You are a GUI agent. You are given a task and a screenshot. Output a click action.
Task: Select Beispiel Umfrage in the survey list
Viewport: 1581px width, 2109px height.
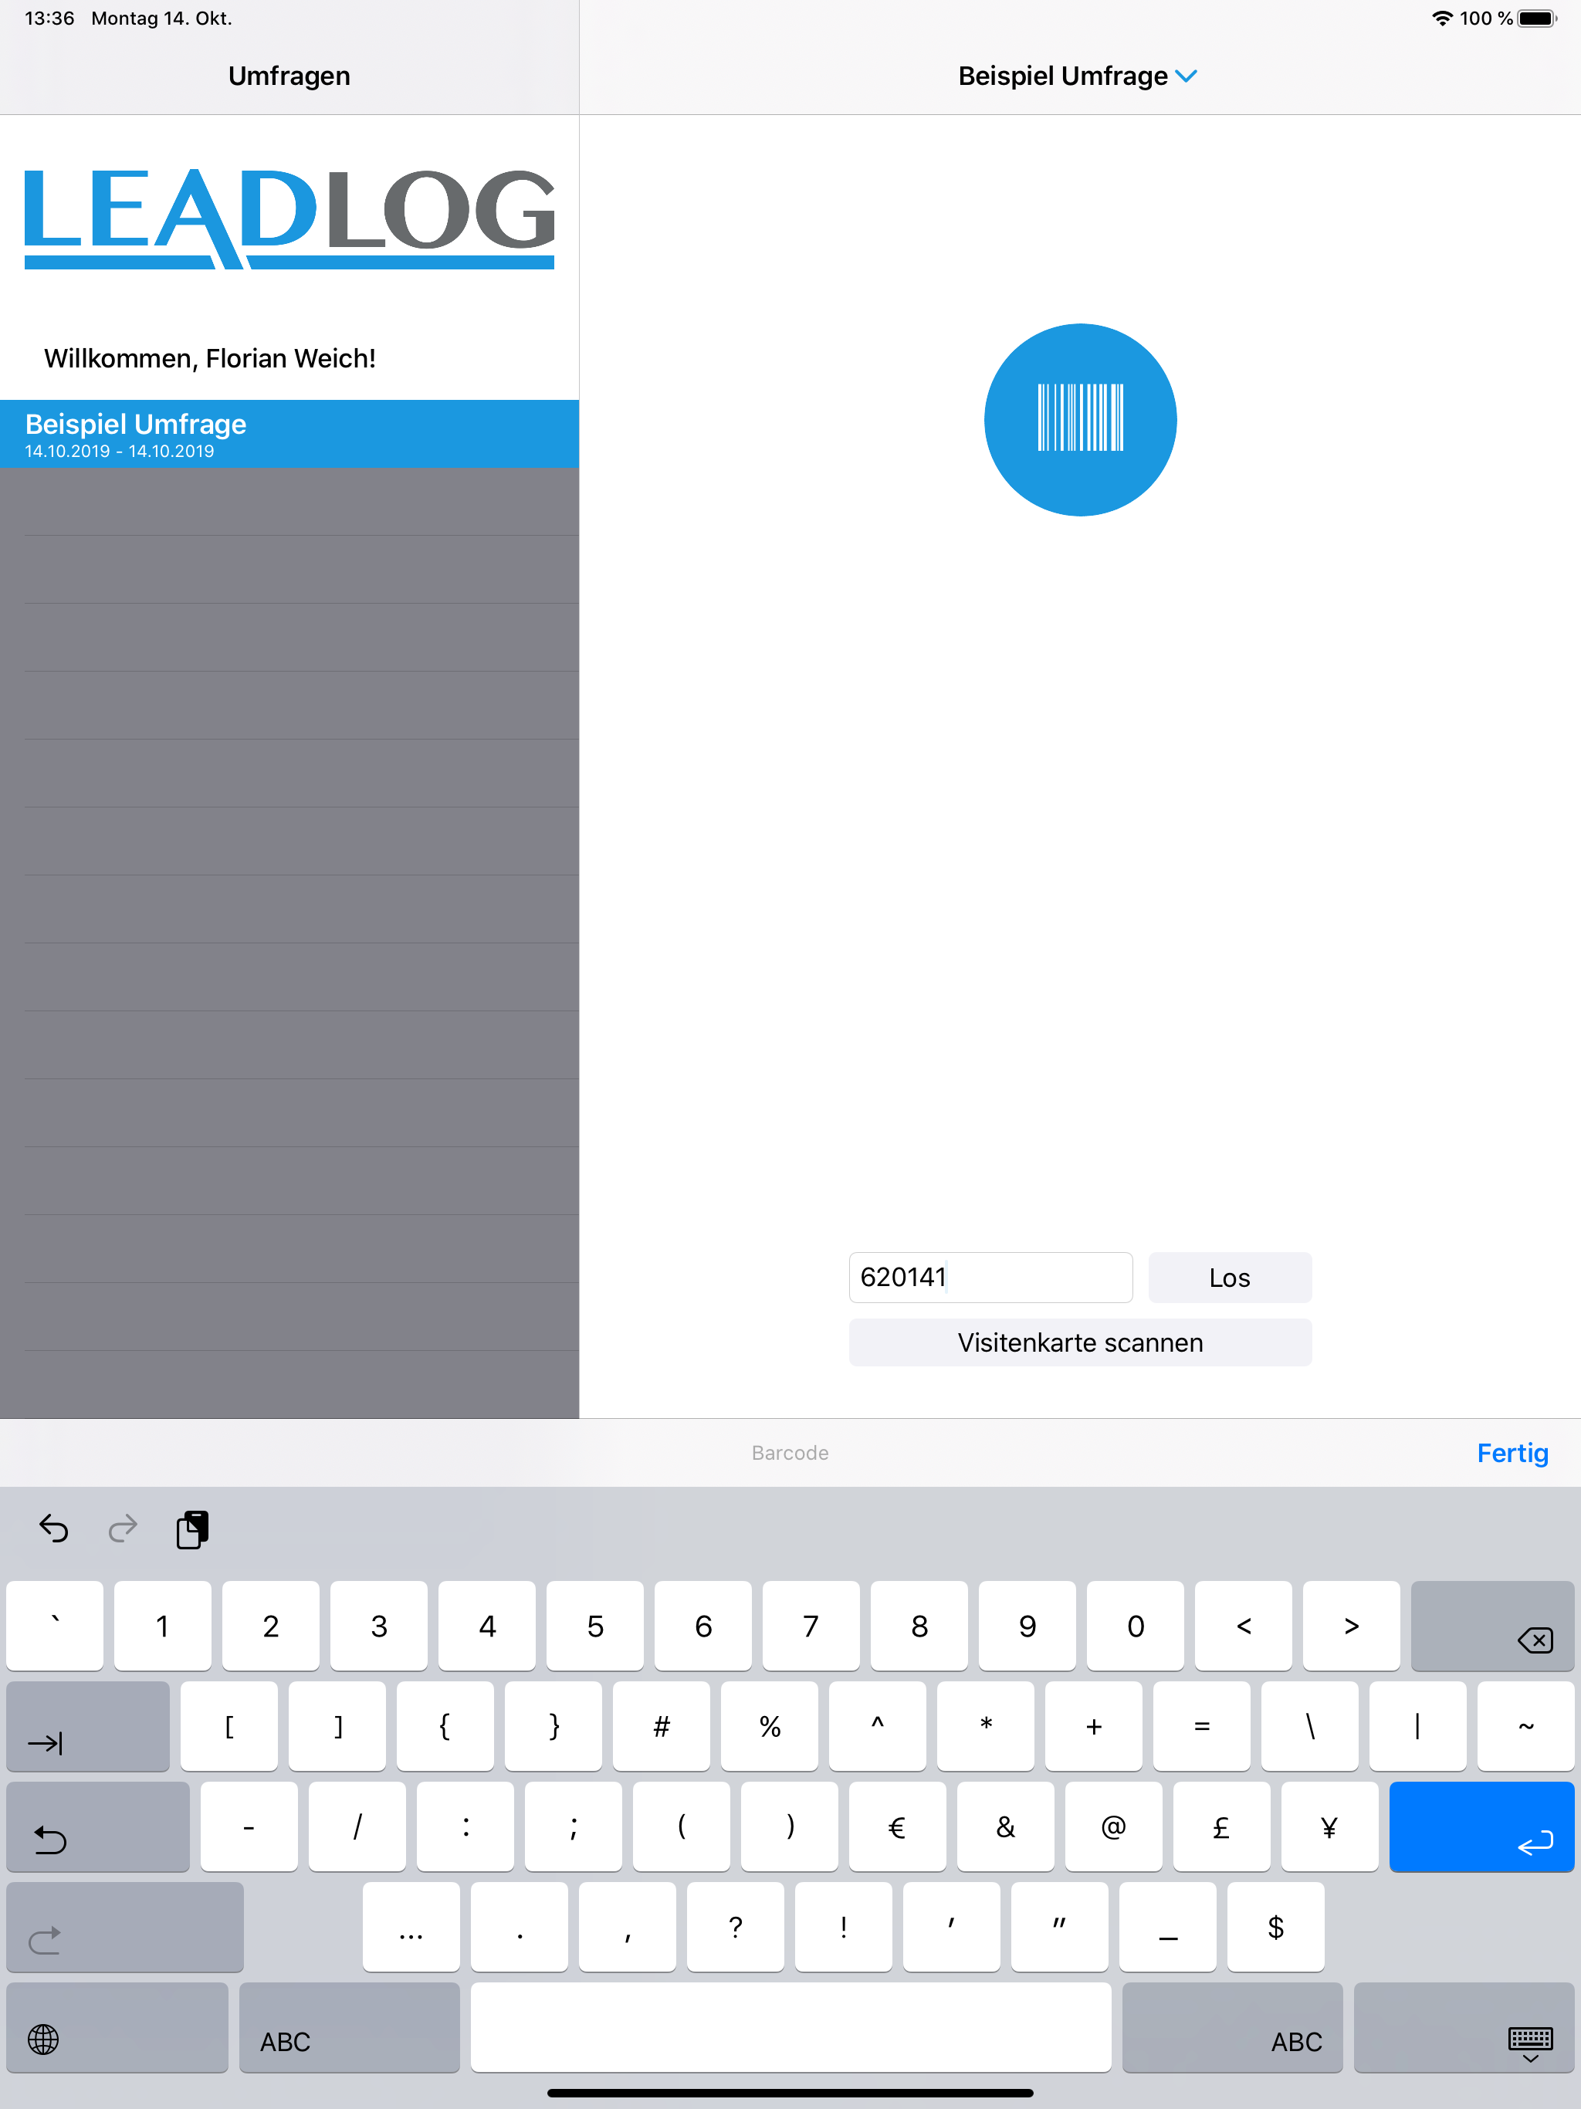click(289, 434)
